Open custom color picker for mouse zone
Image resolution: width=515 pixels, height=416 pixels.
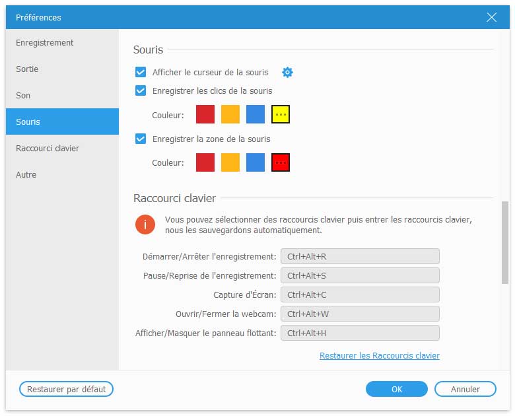pos(281,162)
